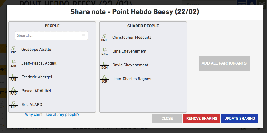This screenshot has width=267, height=133.
Task: Click Christopher Mesquita's CME avatar icon
Action: click(x=104, y=38)
